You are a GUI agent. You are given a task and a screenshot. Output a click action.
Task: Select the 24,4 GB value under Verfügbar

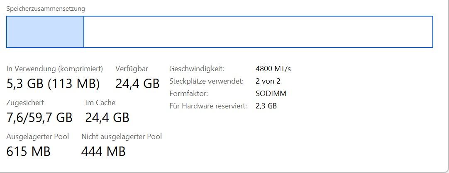[137, 84]
